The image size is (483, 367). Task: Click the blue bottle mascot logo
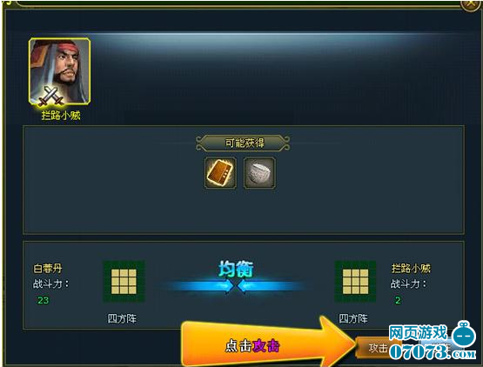pos(463,335)
